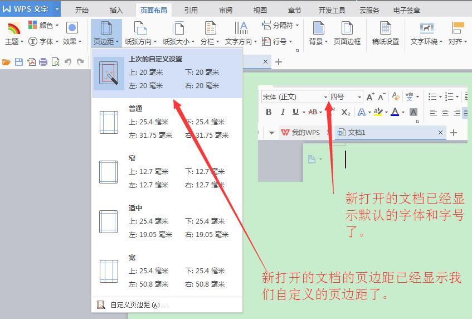This screenshot has height=319, width=472.
Task: Click the 文字环绕 text wrap icon
Action: tap(426, 28)
